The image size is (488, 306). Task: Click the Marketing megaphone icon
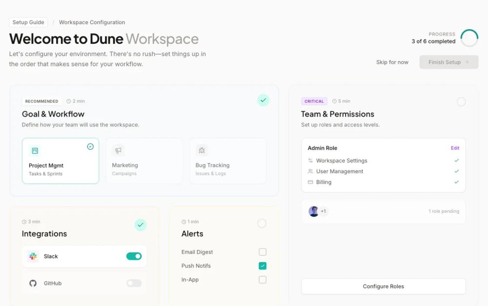(x=118, y=150)
